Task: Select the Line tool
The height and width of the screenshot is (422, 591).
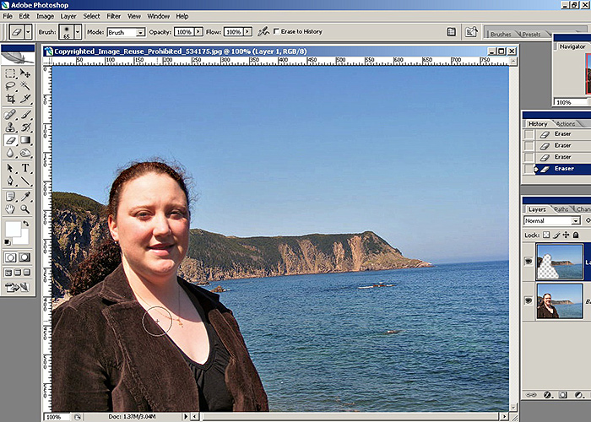Action: (x=25, y=181)
